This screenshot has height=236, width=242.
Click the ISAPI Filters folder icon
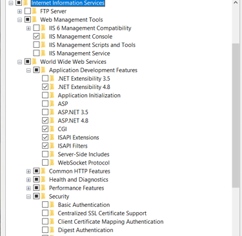(x=52, y=146)
